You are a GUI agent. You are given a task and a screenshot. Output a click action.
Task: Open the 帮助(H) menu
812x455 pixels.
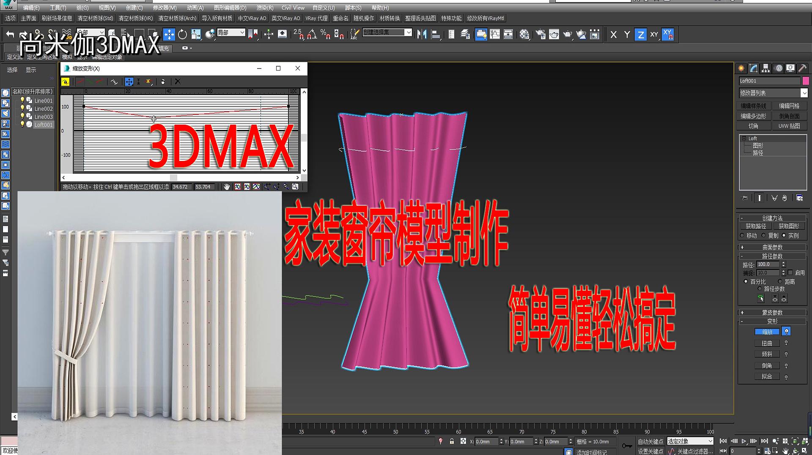click(380, 8)
